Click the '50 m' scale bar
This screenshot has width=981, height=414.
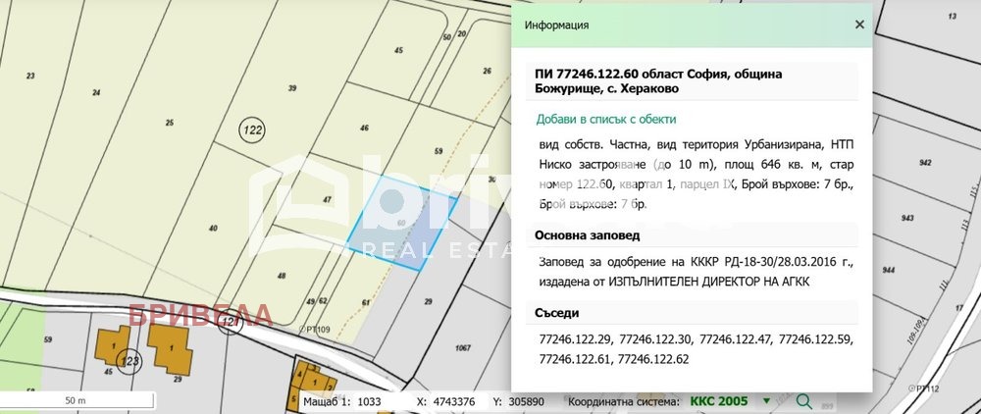tap(77, 400)
